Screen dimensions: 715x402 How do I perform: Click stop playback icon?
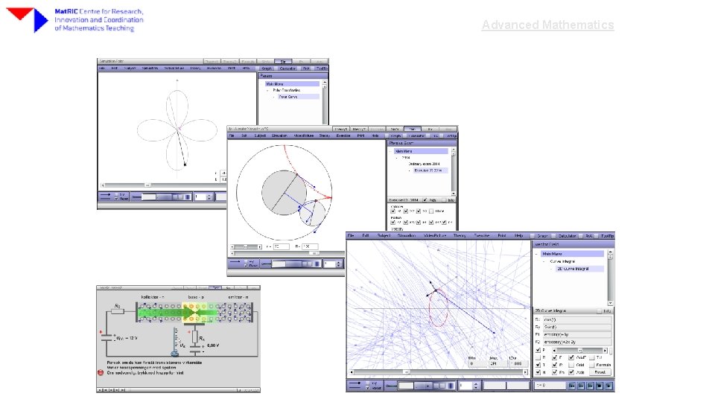[x=599, y=386]
